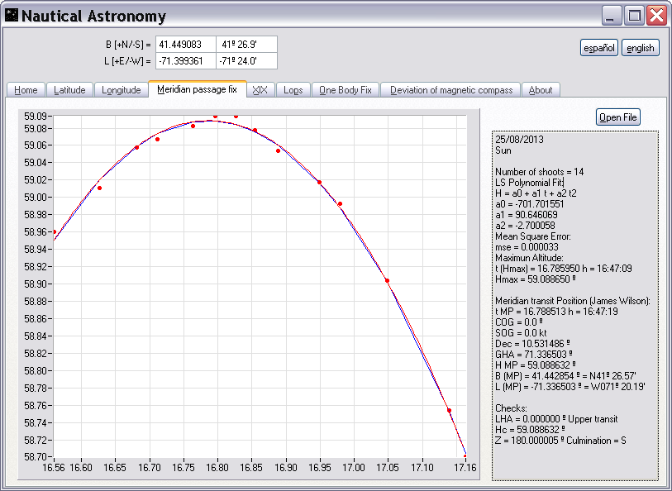Click the latitude B decimal input field
The image size is (672, 491).
click(185, 45)
